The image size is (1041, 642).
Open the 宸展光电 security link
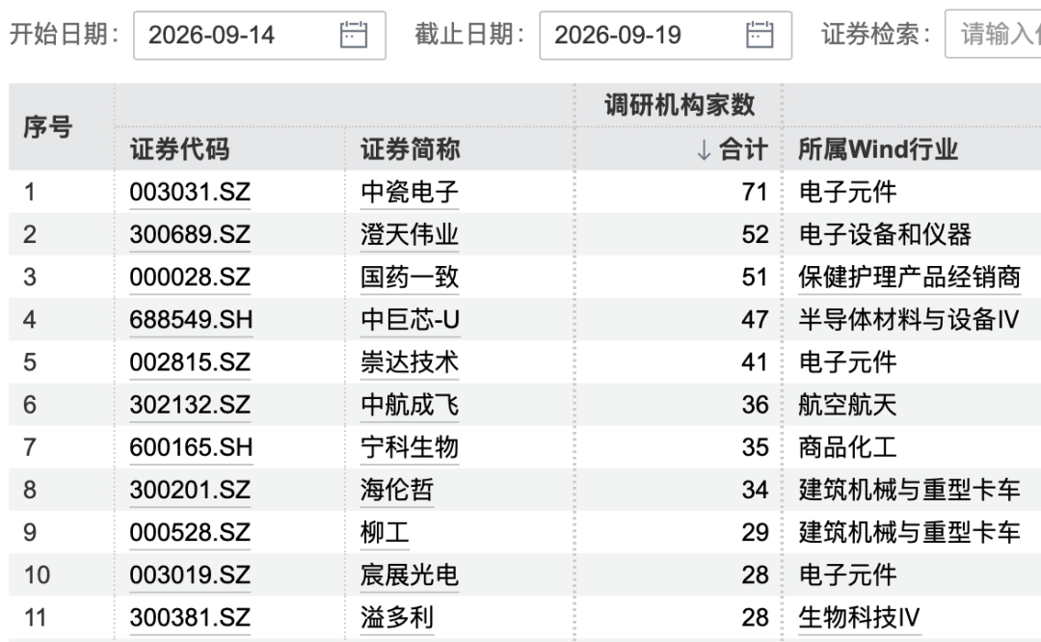point(410,575)
